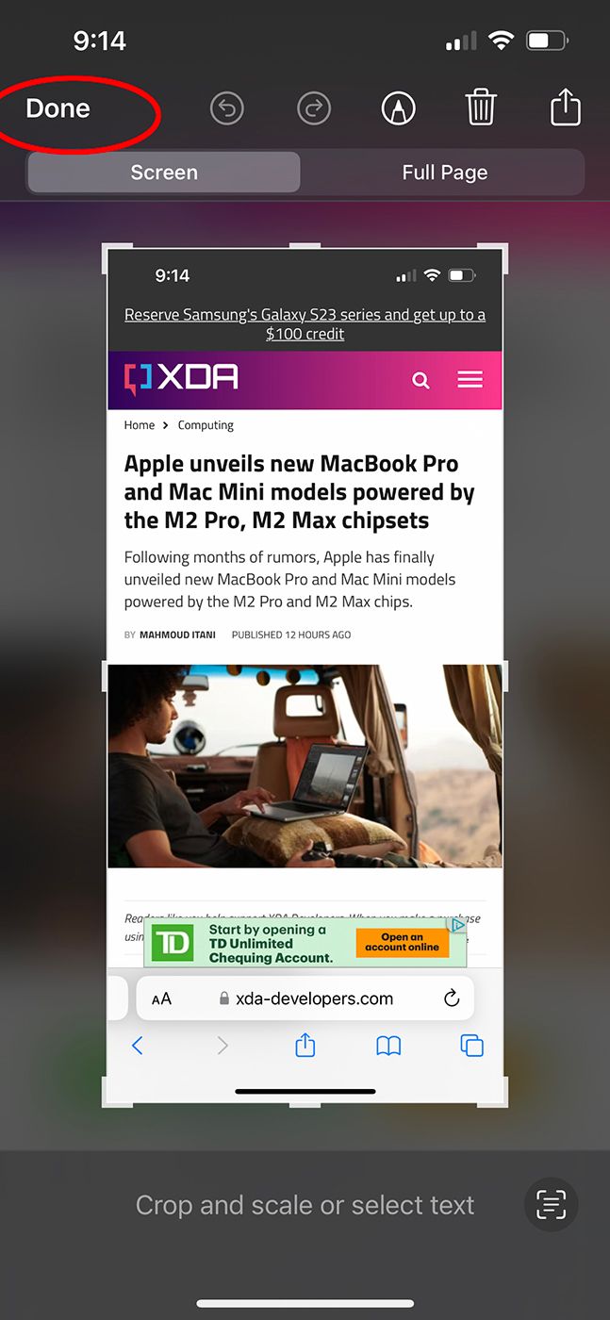The width and height of the screenshot is (610, 1320).
Task: Open the Markup pen tool
Action: (x=398, y=109)
